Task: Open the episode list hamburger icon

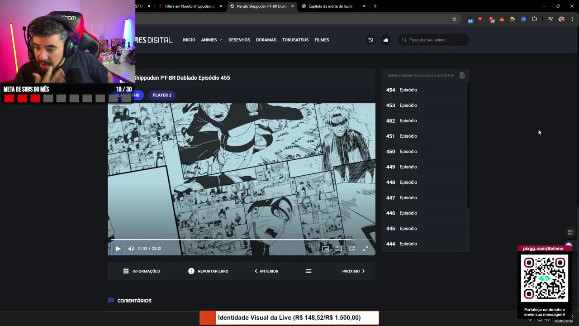Action: (308, 271)
